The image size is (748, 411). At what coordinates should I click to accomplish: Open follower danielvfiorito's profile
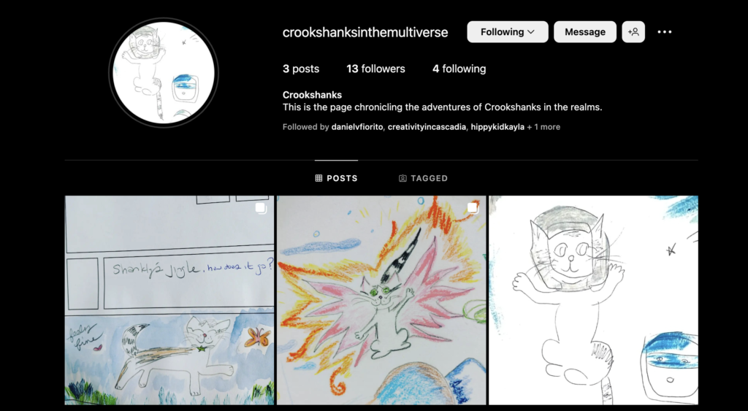(356, 127)
